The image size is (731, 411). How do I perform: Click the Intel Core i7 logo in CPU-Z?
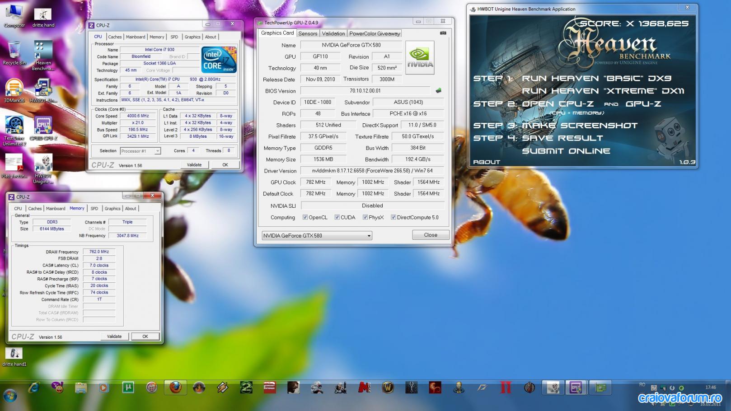click(x=219, y=60)
